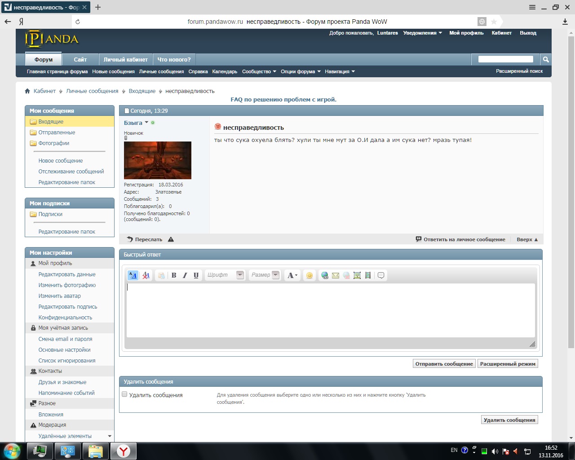Click the home icon in the breadcrumb
Image resolution: width=575 pixels, height=460 pixels.
pos(27,91)
